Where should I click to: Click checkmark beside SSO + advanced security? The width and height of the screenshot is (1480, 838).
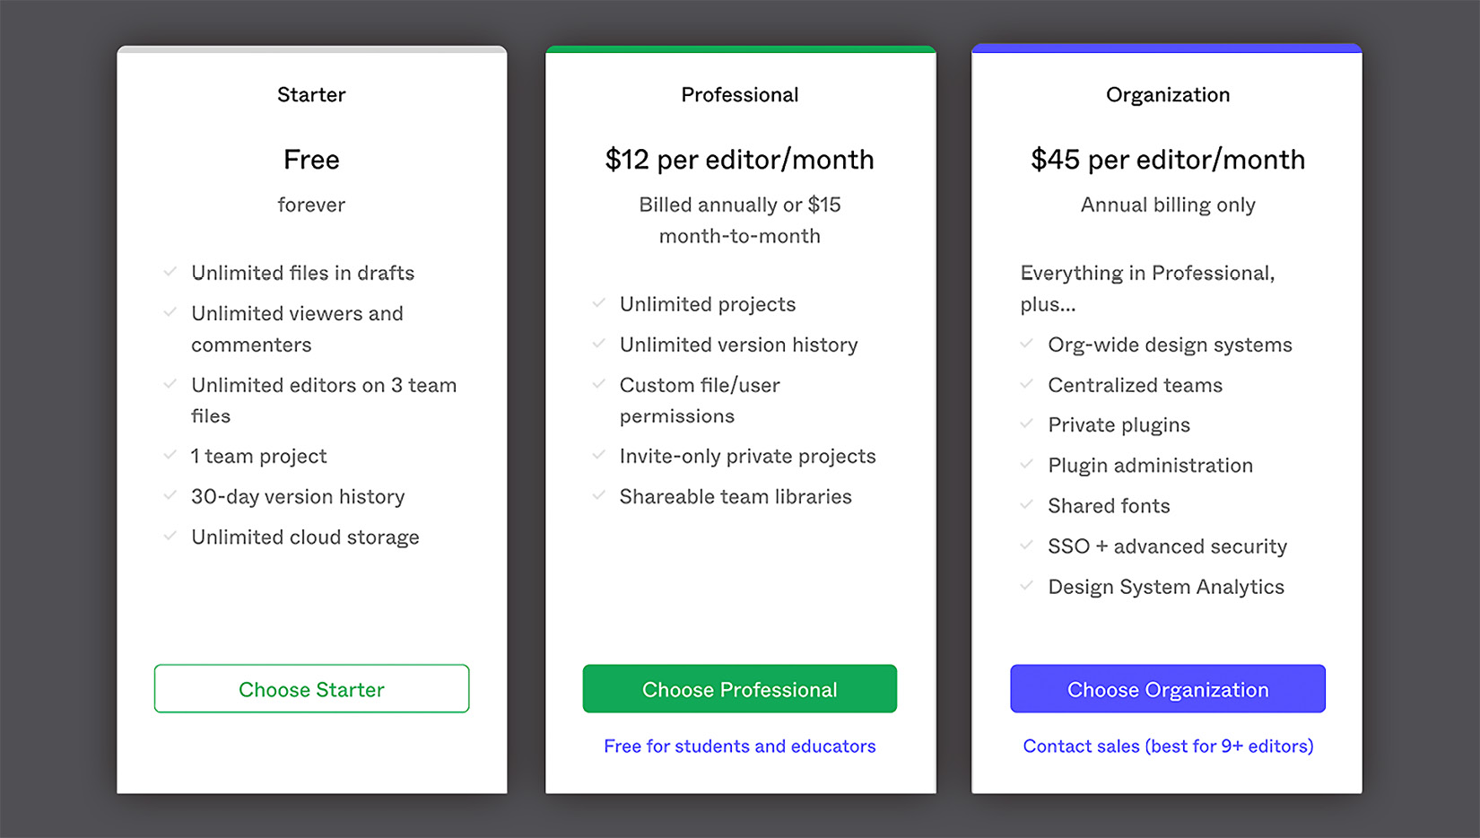pyautogui.click(x=1026, y=546)
